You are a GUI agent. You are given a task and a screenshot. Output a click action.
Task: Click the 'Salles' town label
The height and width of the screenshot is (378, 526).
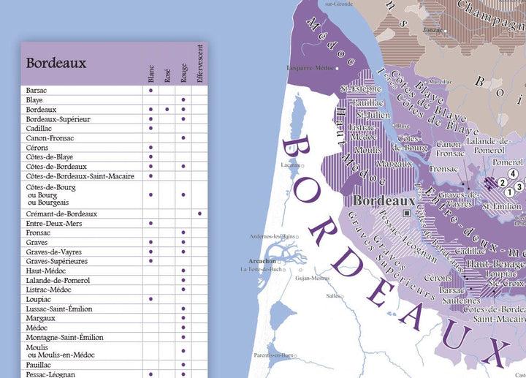333,296
